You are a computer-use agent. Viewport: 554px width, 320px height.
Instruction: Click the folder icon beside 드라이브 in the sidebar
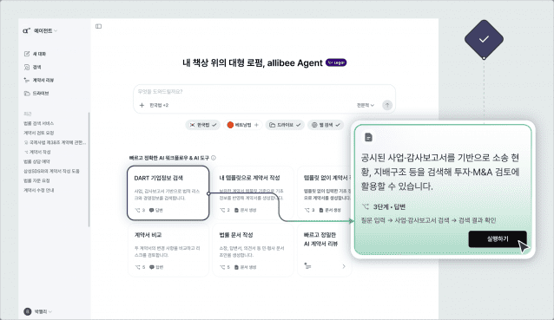(x=27, y=93)
